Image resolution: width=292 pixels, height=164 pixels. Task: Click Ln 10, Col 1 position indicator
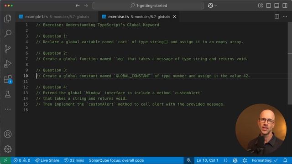(208, 160)
